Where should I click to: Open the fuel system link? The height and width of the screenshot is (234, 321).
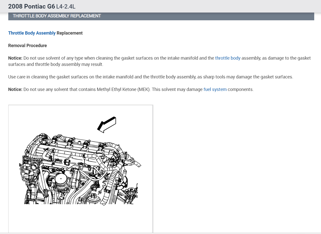(215, 89)
